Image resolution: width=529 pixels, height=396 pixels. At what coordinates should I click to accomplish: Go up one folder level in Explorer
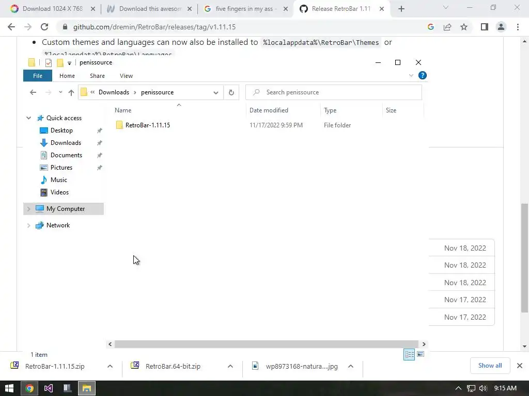pos(71,93)
